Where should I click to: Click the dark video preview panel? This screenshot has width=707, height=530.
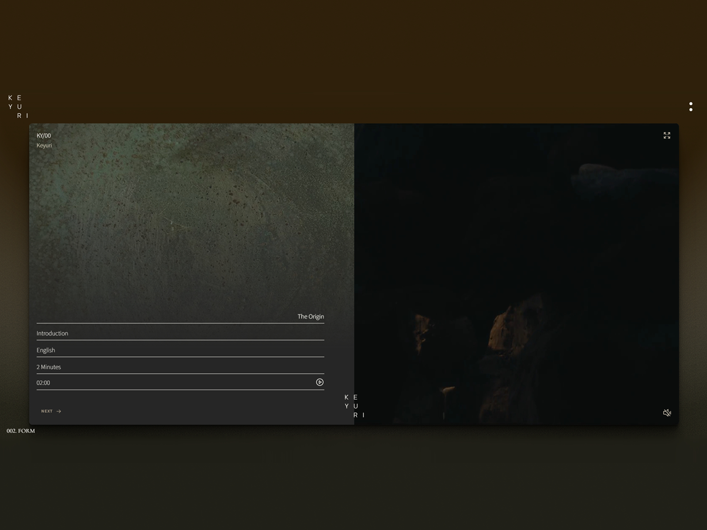click(x=516, y=274)
